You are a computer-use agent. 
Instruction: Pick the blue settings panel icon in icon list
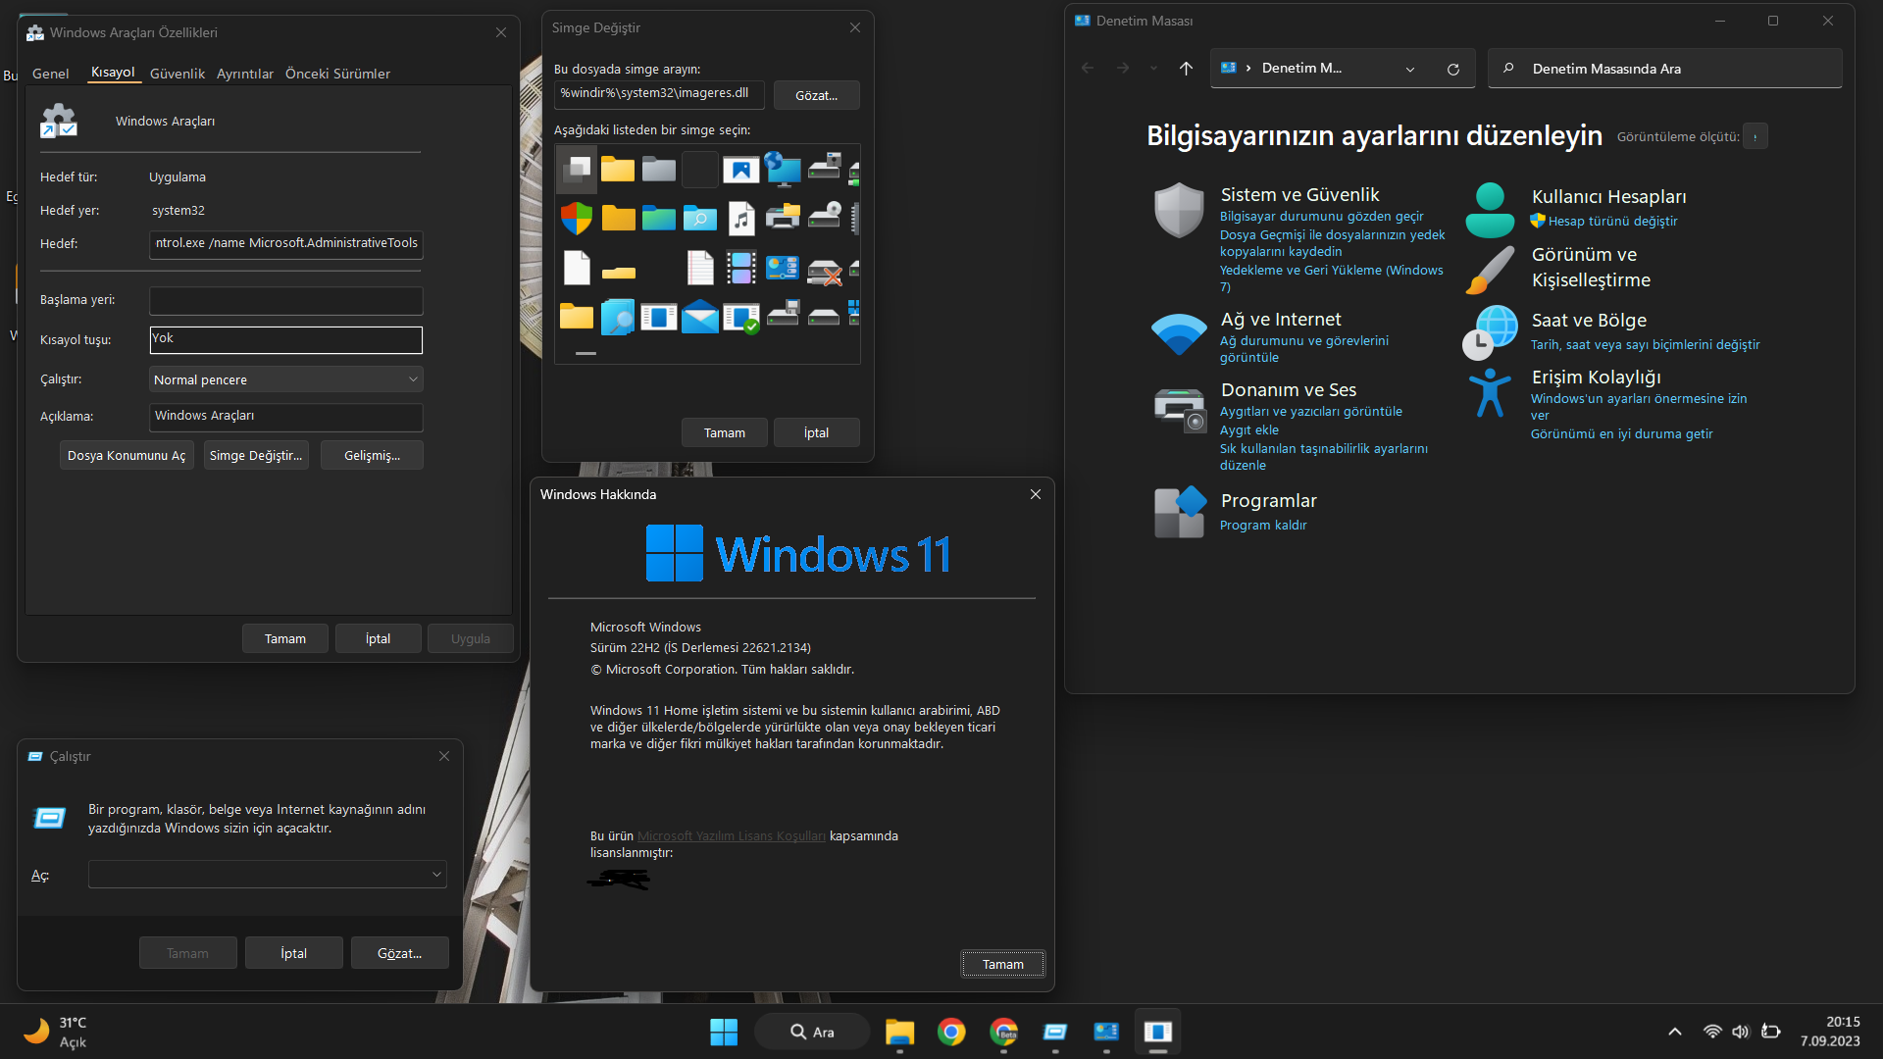click(783, 267)
